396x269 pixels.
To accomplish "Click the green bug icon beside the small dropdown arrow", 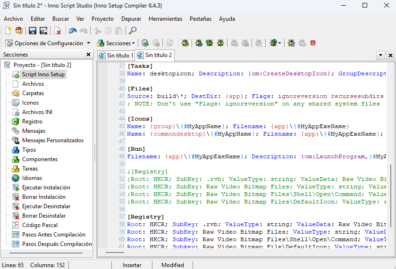I will pyautogui.click(x=273, y=43).
